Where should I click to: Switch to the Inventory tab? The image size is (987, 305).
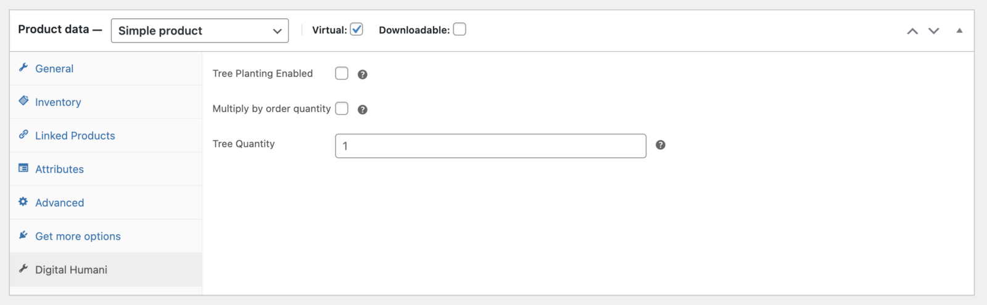click(x=58, y=102)
